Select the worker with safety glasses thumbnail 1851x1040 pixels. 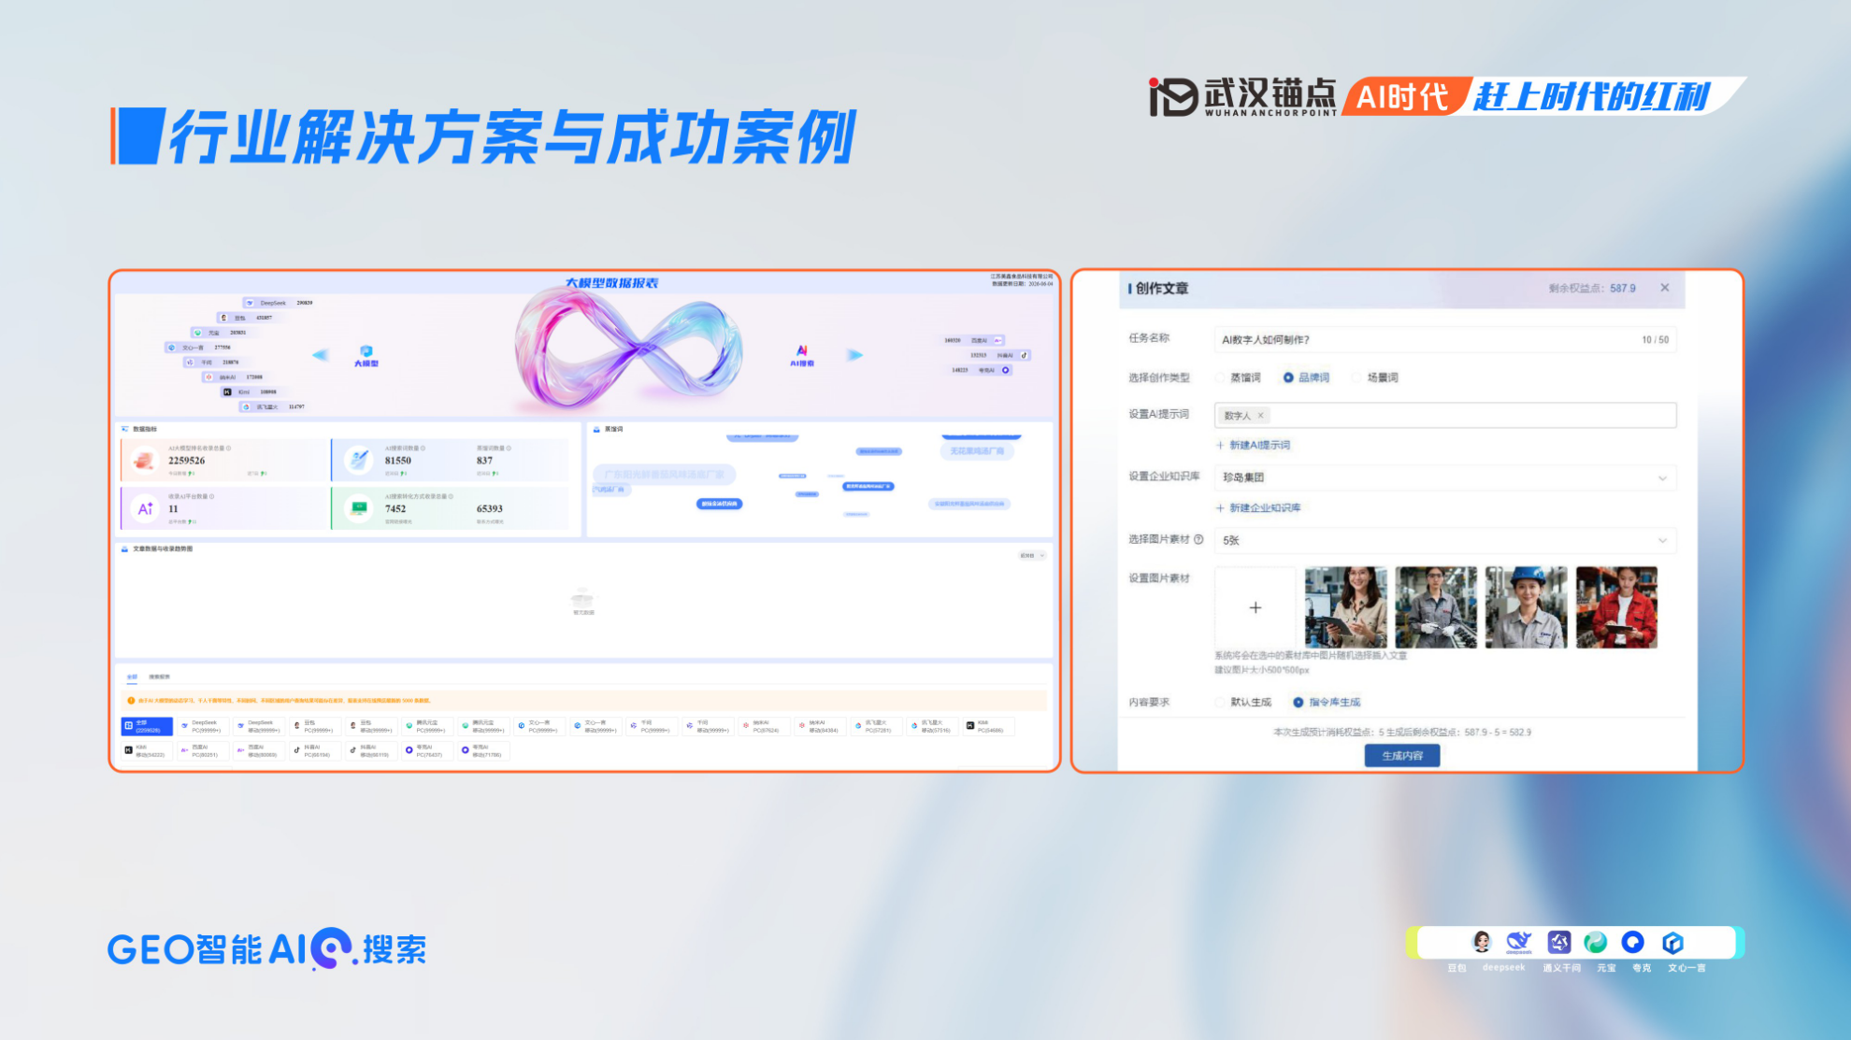(1436, 607)
